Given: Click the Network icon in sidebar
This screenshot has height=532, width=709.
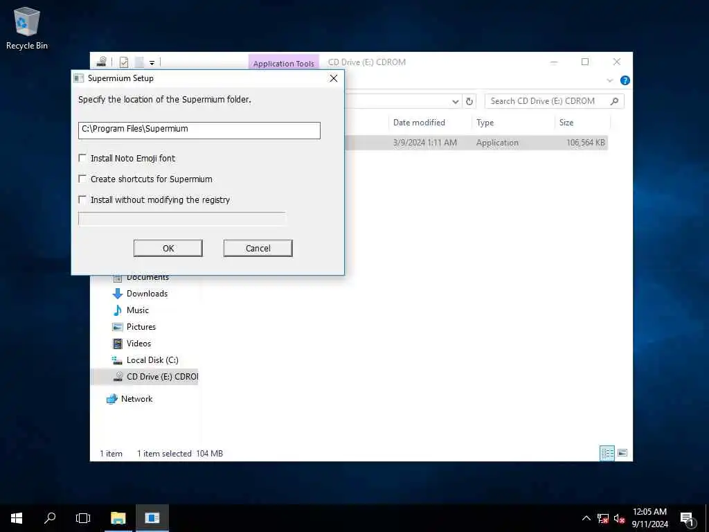Looking at the screenshot, I should tap(111, 398).
